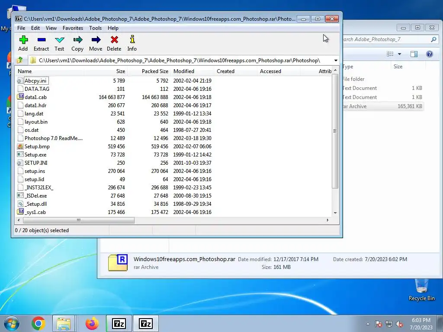
Task: Launch Firefox from the taskbar
Action: pos(92,323)
